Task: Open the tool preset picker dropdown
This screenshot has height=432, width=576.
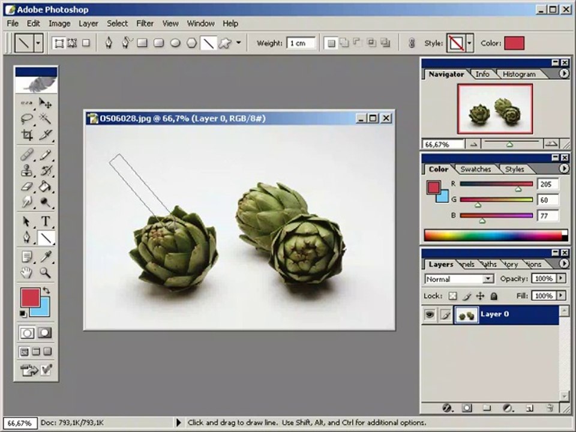Action: pos(38,43)
